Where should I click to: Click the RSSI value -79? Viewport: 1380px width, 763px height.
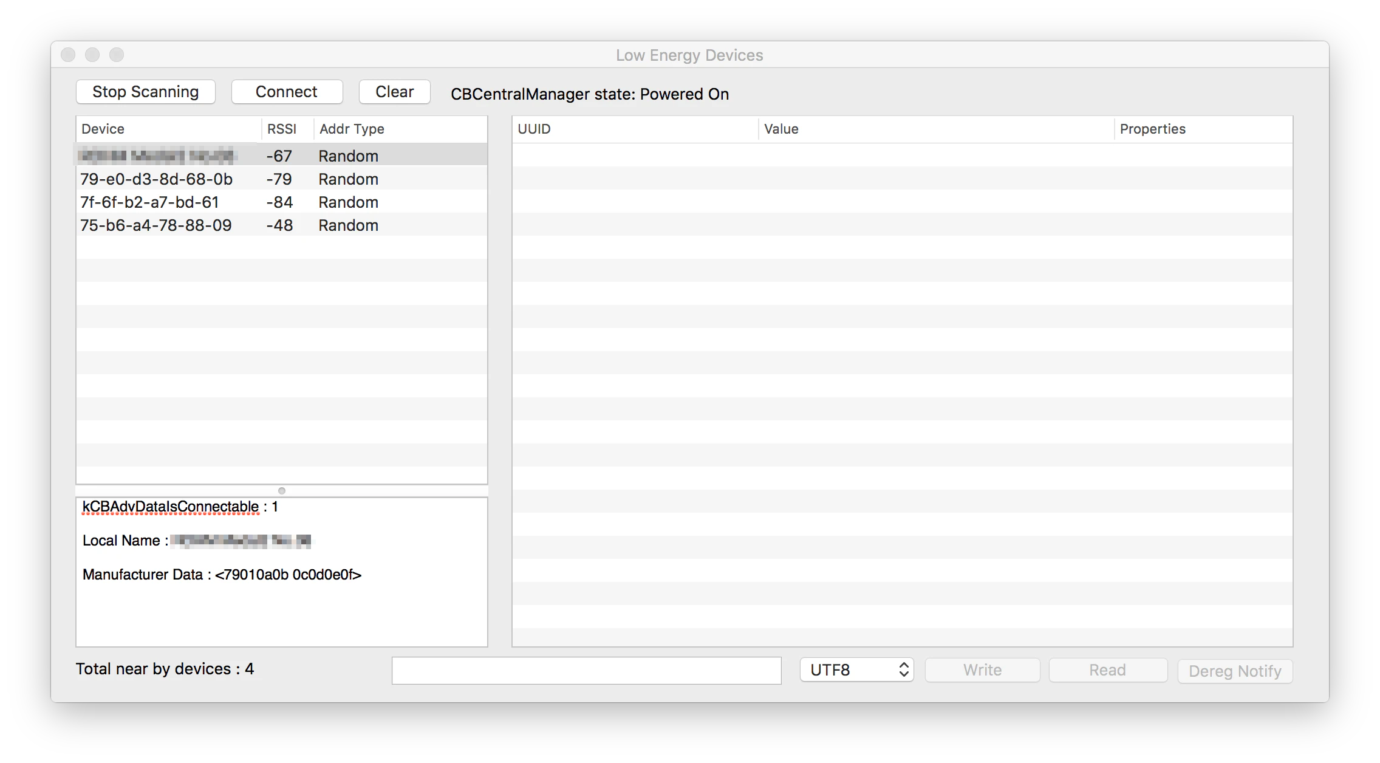click(279, 179)
